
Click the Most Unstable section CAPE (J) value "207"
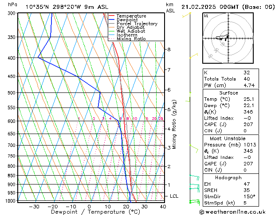coord(248,164)
